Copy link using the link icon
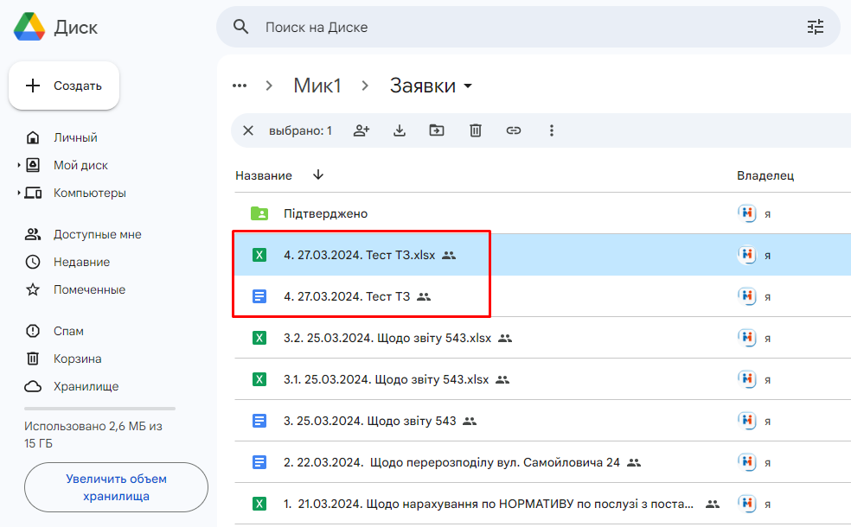 click(514, 130)
